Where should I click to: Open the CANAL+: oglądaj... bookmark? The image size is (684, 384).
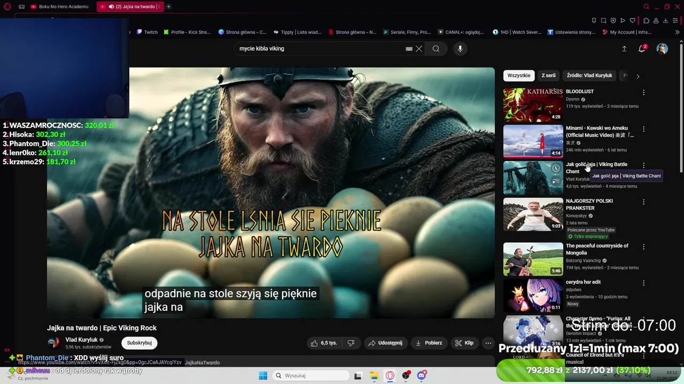[461, 32]
